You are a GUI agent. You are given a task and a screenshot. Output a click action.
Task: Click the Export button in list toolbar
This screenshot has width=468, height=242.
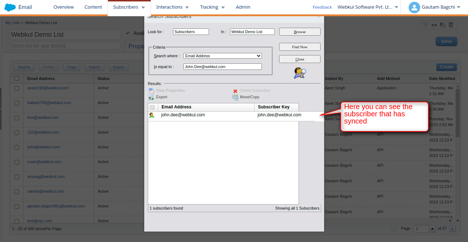pos(119,67)
